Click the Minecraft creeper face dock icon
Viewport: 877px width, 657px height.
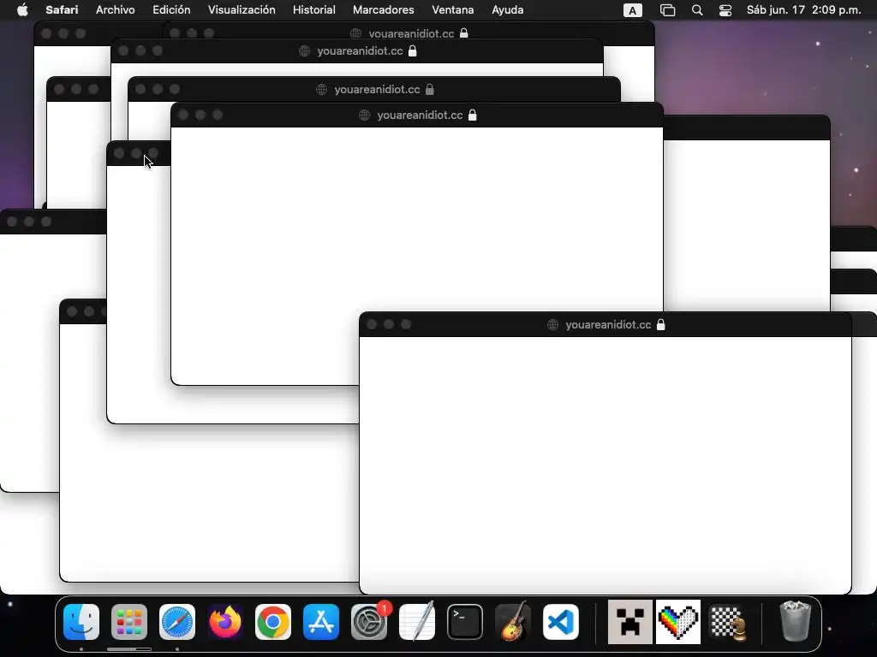coord(630,622)
